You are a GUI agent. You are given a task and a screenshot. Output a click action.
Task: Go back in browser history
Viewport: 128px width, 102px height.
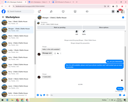(x=2, y=6)
